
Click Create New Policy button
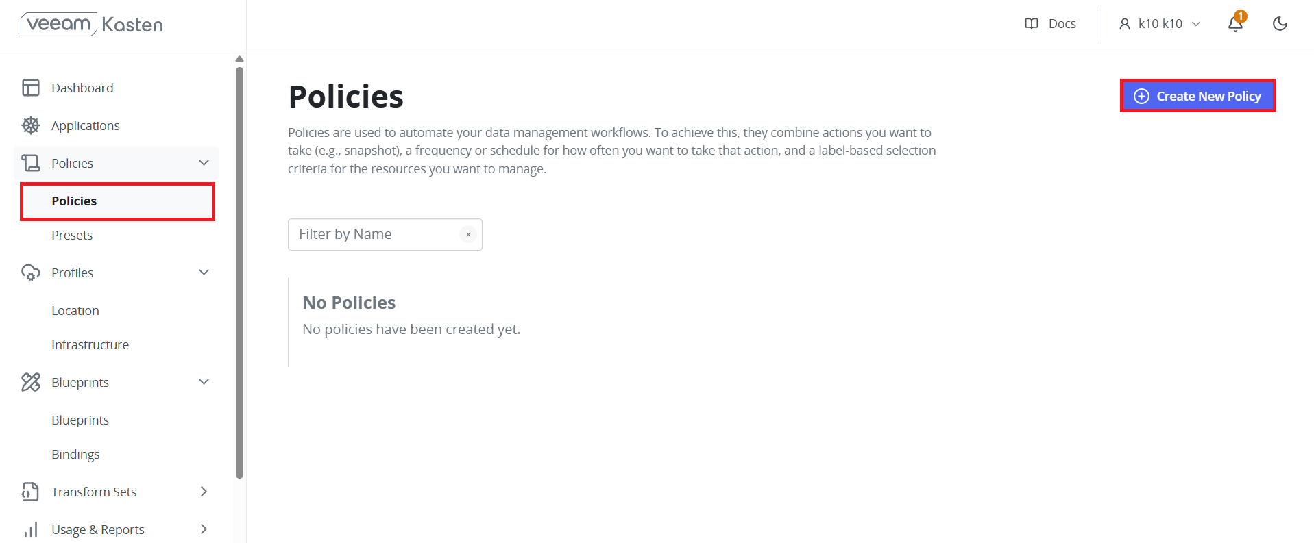pyautogui.click(x=1197, y=96)
